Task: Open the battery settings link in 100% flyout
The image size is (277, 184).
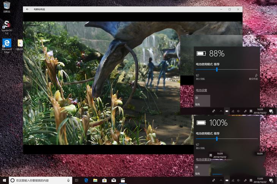Action: 203,159
